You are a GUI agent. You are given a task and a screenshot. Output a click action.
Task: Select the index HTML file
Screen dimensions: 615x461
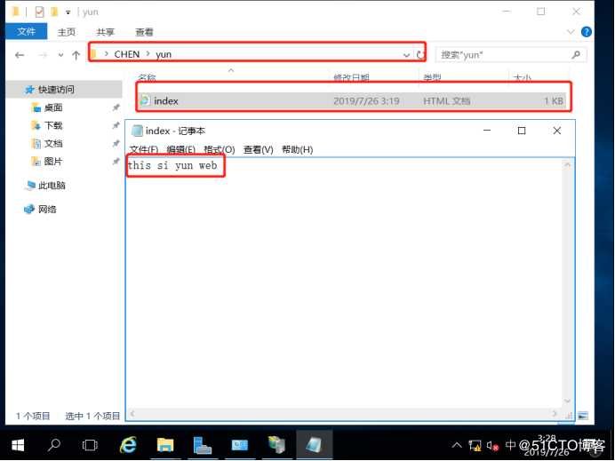point(351,100)
